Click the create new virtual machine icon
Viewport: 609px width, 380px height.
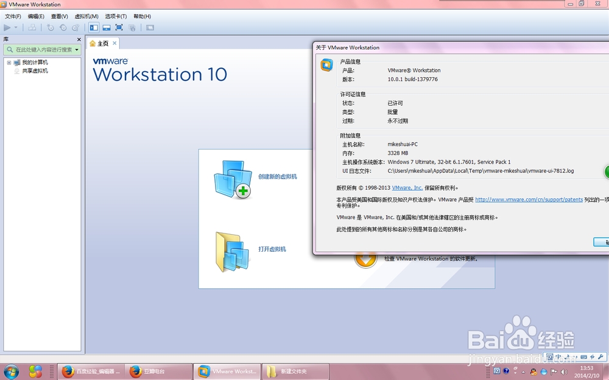tap(233, 179)
